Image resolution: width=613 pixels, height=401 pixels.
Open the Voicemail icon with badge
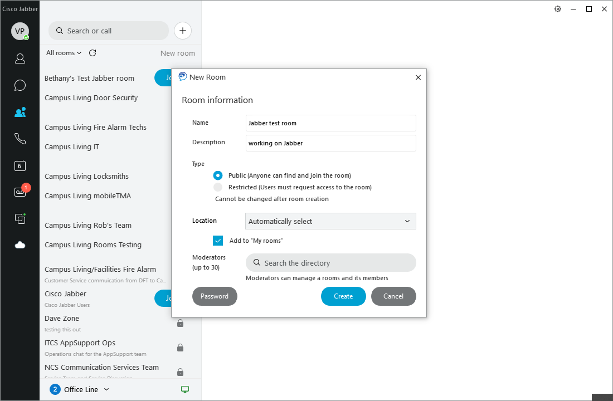coord(20,192)
